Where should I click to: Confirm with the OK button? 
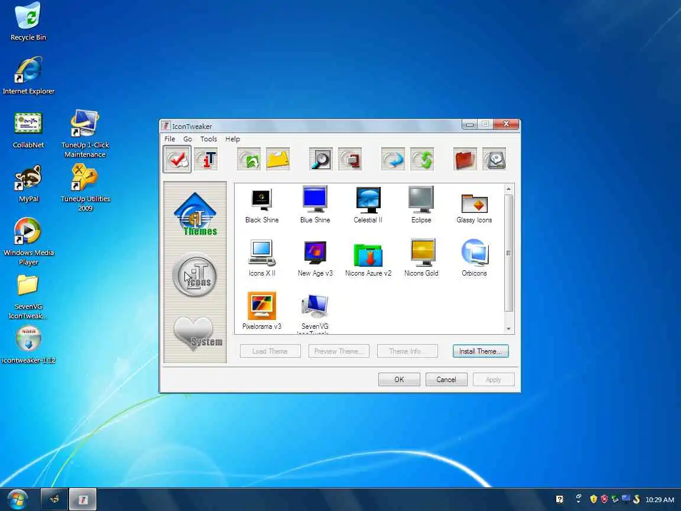click(399, 379)
